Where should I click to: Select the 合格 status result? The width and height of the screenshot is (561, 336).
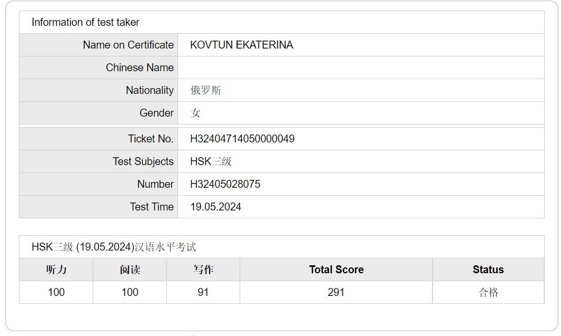tap(488, 292)
